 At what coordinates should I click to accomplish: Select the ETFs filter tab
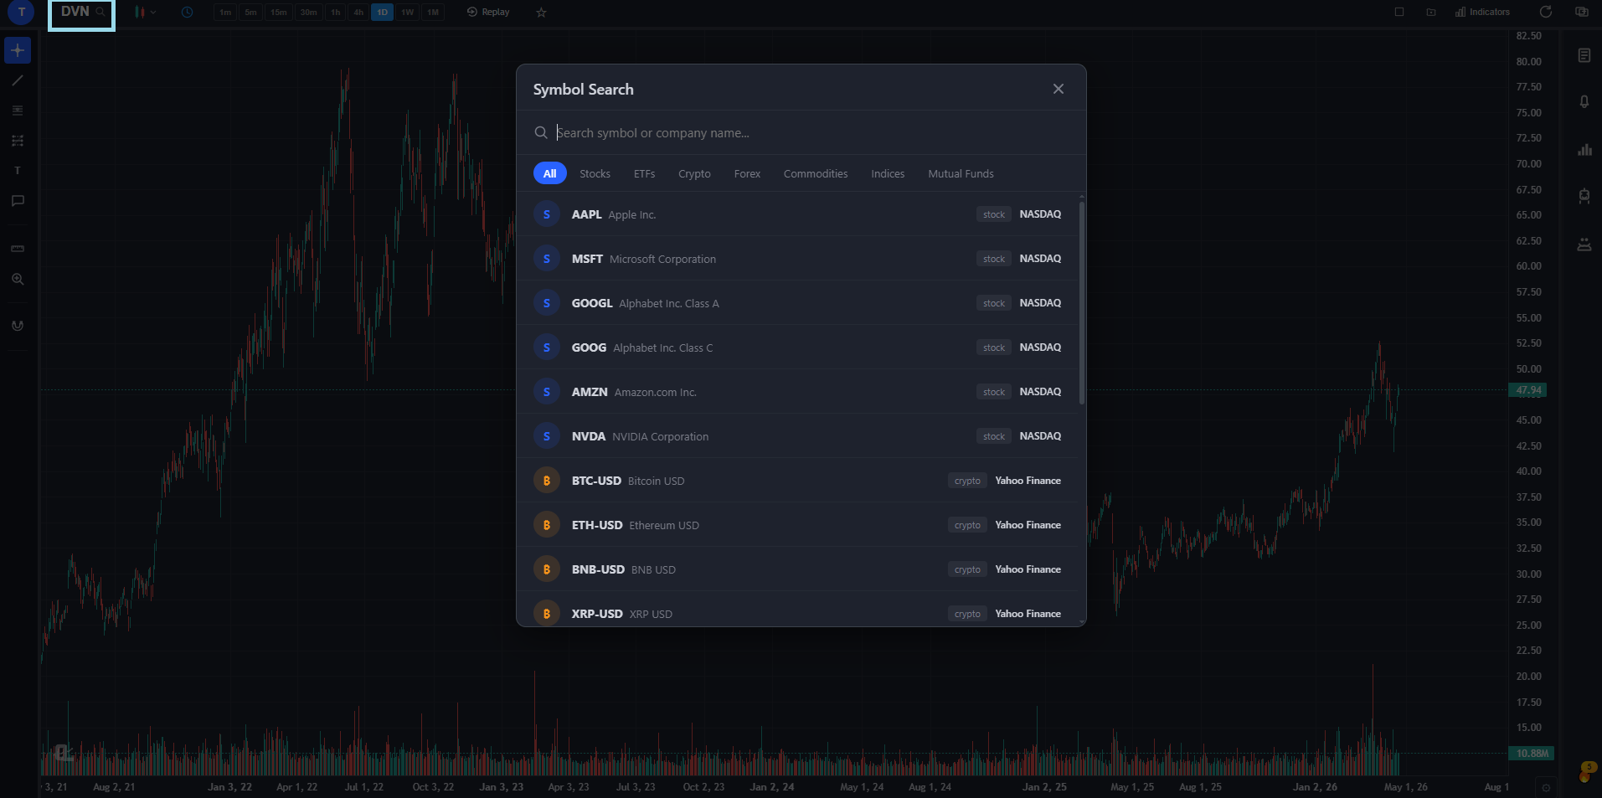coord(644,173)
